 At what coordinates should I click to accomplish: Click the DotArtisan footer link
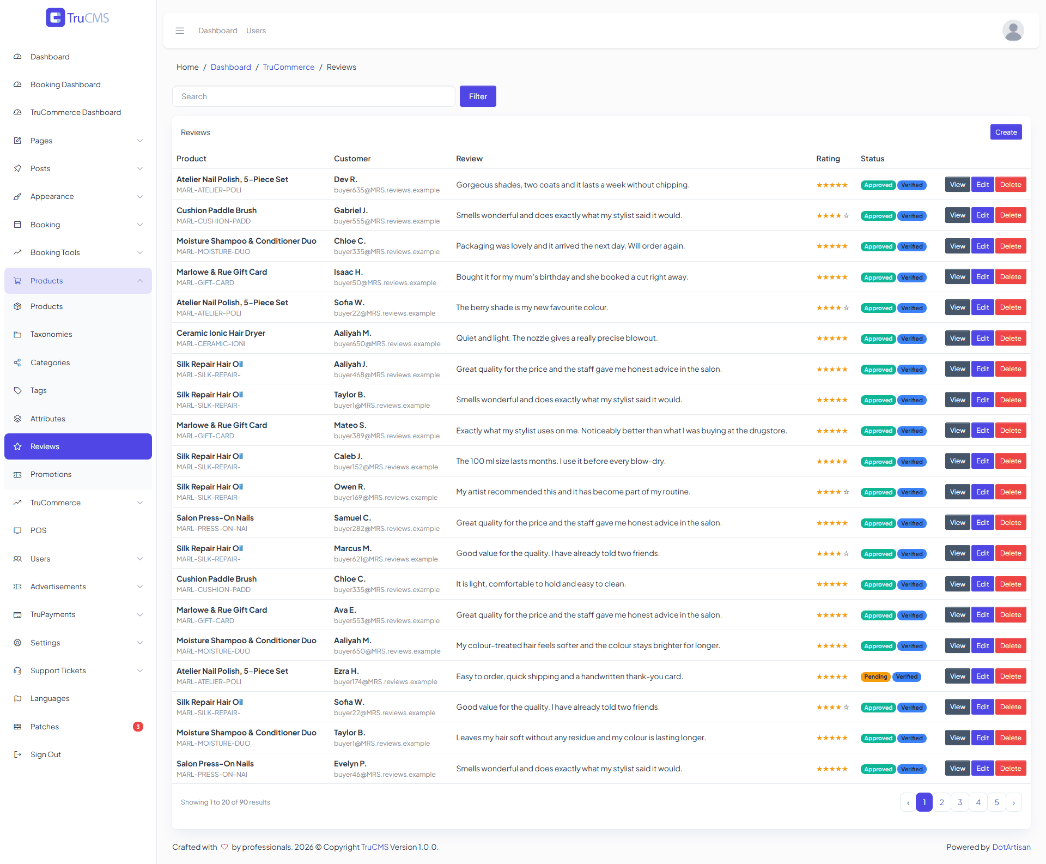coord(1011,847)
